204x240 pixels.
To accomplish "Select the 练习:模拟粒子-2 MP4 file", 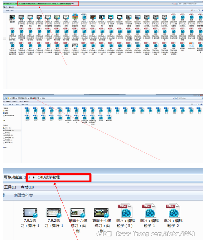I will 173,215.
